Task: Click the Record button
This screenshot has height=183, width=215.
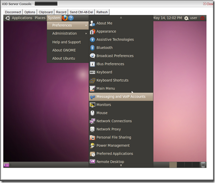Action: [61, 12]
